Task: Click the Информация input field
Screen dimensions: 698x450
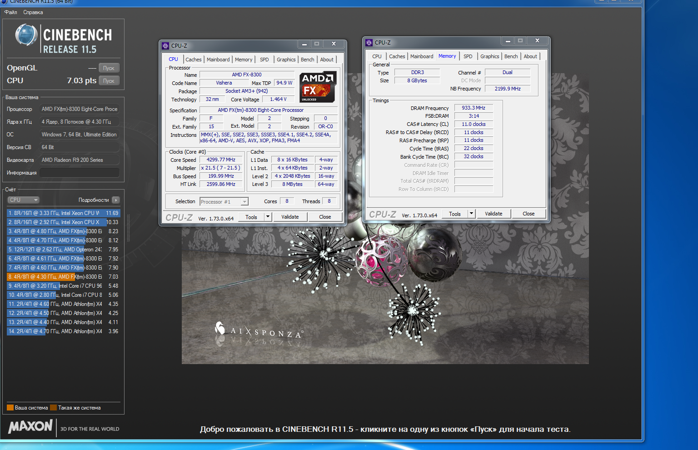Action: pyautogui.click(x=79, y=173)
